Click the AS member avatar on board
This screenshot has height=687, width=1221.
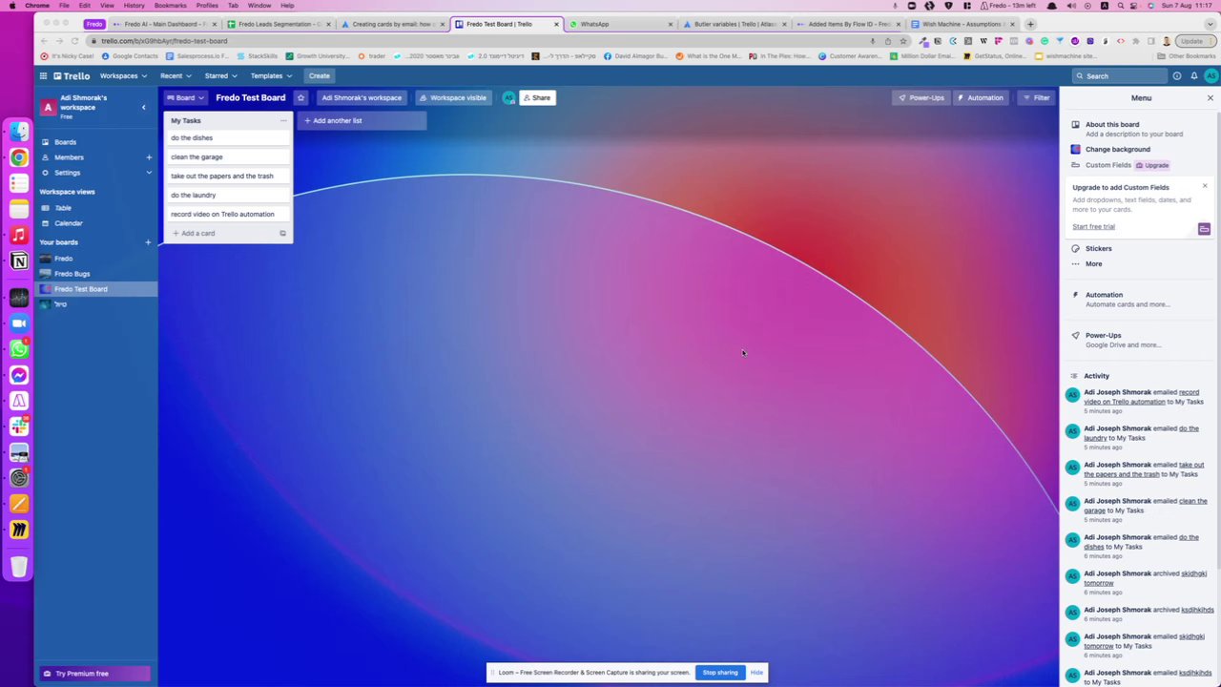(x=508, y=97)
